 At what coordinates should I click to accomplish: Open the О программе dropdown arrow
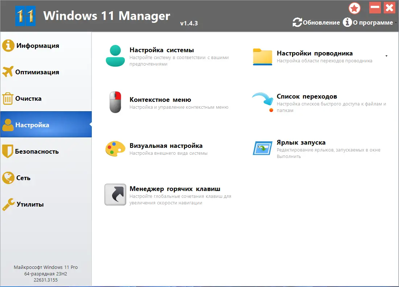[x=396, y=22]
